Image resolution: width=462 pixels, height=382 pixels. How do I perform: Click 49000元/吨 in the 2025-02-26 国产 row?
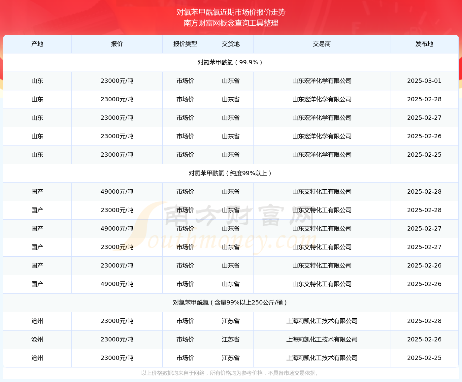(x=117, y=284)
